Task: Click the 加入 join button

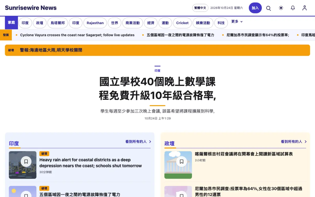Action: click(x=255, y=8)
